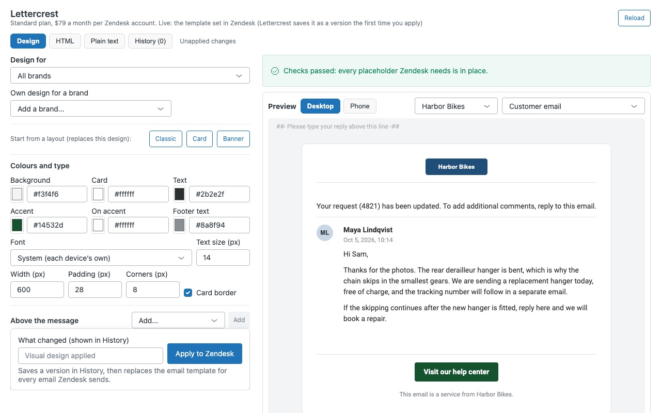Screen dimensions: 661x413
Task: Switch to the Plain text tab
Action: click(x=105, y=41)
